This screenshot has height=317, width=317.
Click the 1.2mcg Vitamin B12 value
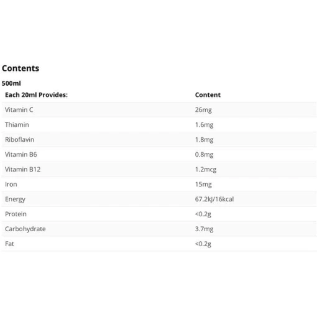(206, 170)
